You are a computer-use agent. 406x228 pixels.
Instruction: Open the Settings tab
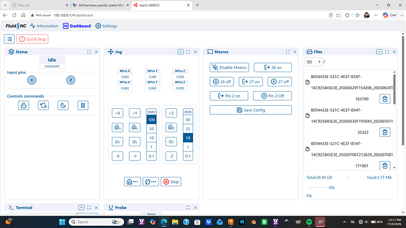pyautogui.click(x=106, y=26)
